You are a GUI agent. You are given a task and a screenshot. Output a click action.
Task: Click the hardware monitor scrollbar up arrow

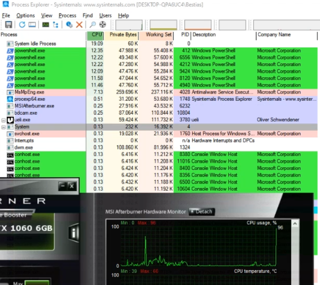[x=295, y=224]
